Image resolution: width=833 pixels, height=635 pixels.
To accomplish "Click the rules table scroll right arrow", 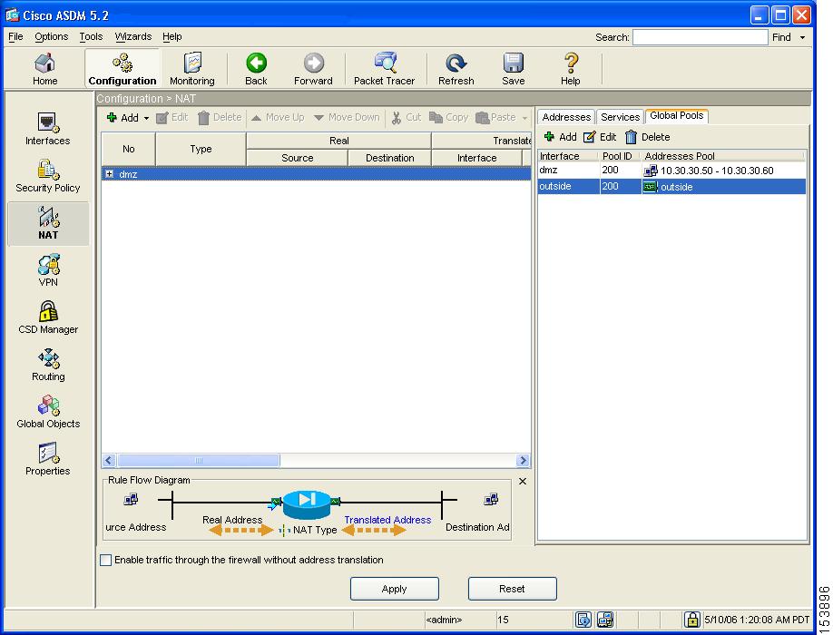I will click(x=523, y=460).
